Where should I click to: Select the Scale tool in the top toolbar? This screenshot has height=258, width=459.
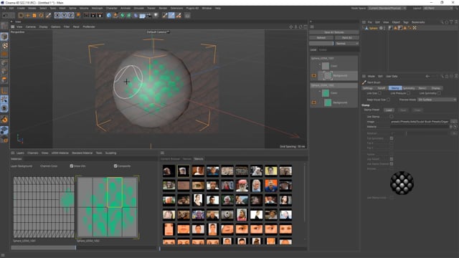click(34, 16)
